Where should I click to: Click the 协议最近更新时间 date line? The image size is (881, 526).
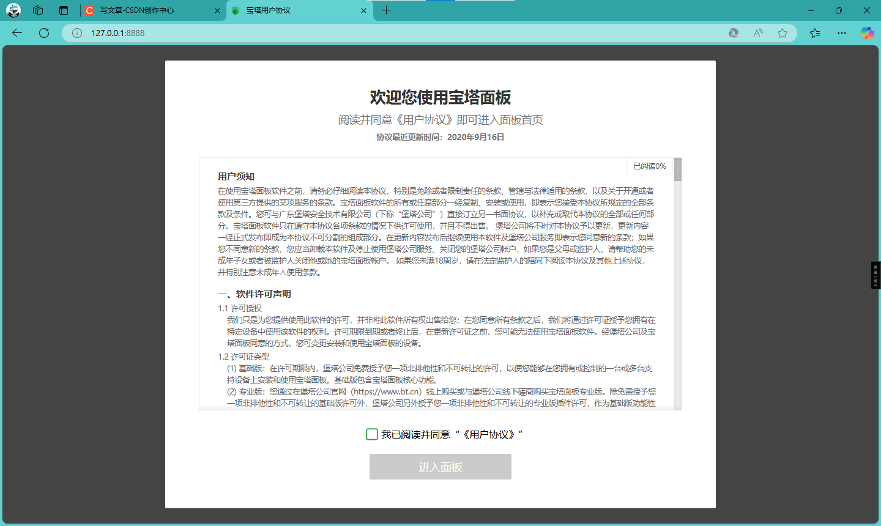tap(441, 137)
